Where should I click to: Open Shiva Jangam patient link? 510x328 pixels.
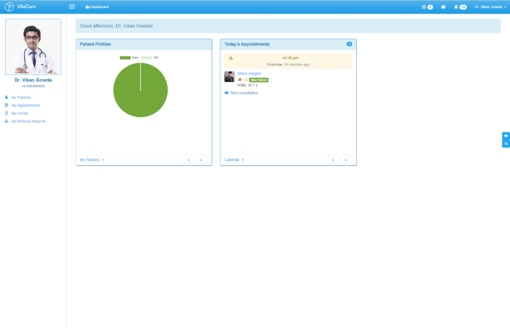pyautogui.click(x=250, y=73)
